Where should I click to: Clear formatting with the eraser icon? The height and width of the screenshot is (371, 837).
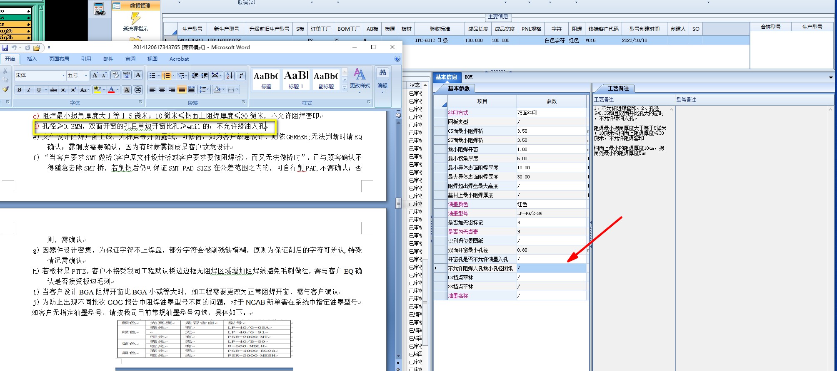[x=115, y=75]
